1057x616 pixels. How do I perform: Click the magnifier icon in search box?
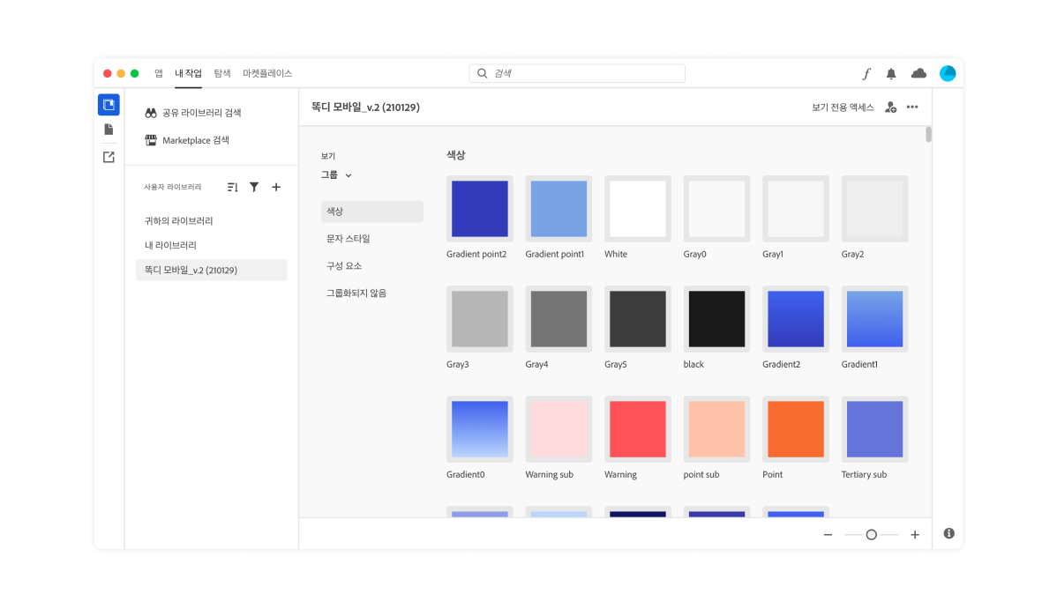tap(482, 73)
